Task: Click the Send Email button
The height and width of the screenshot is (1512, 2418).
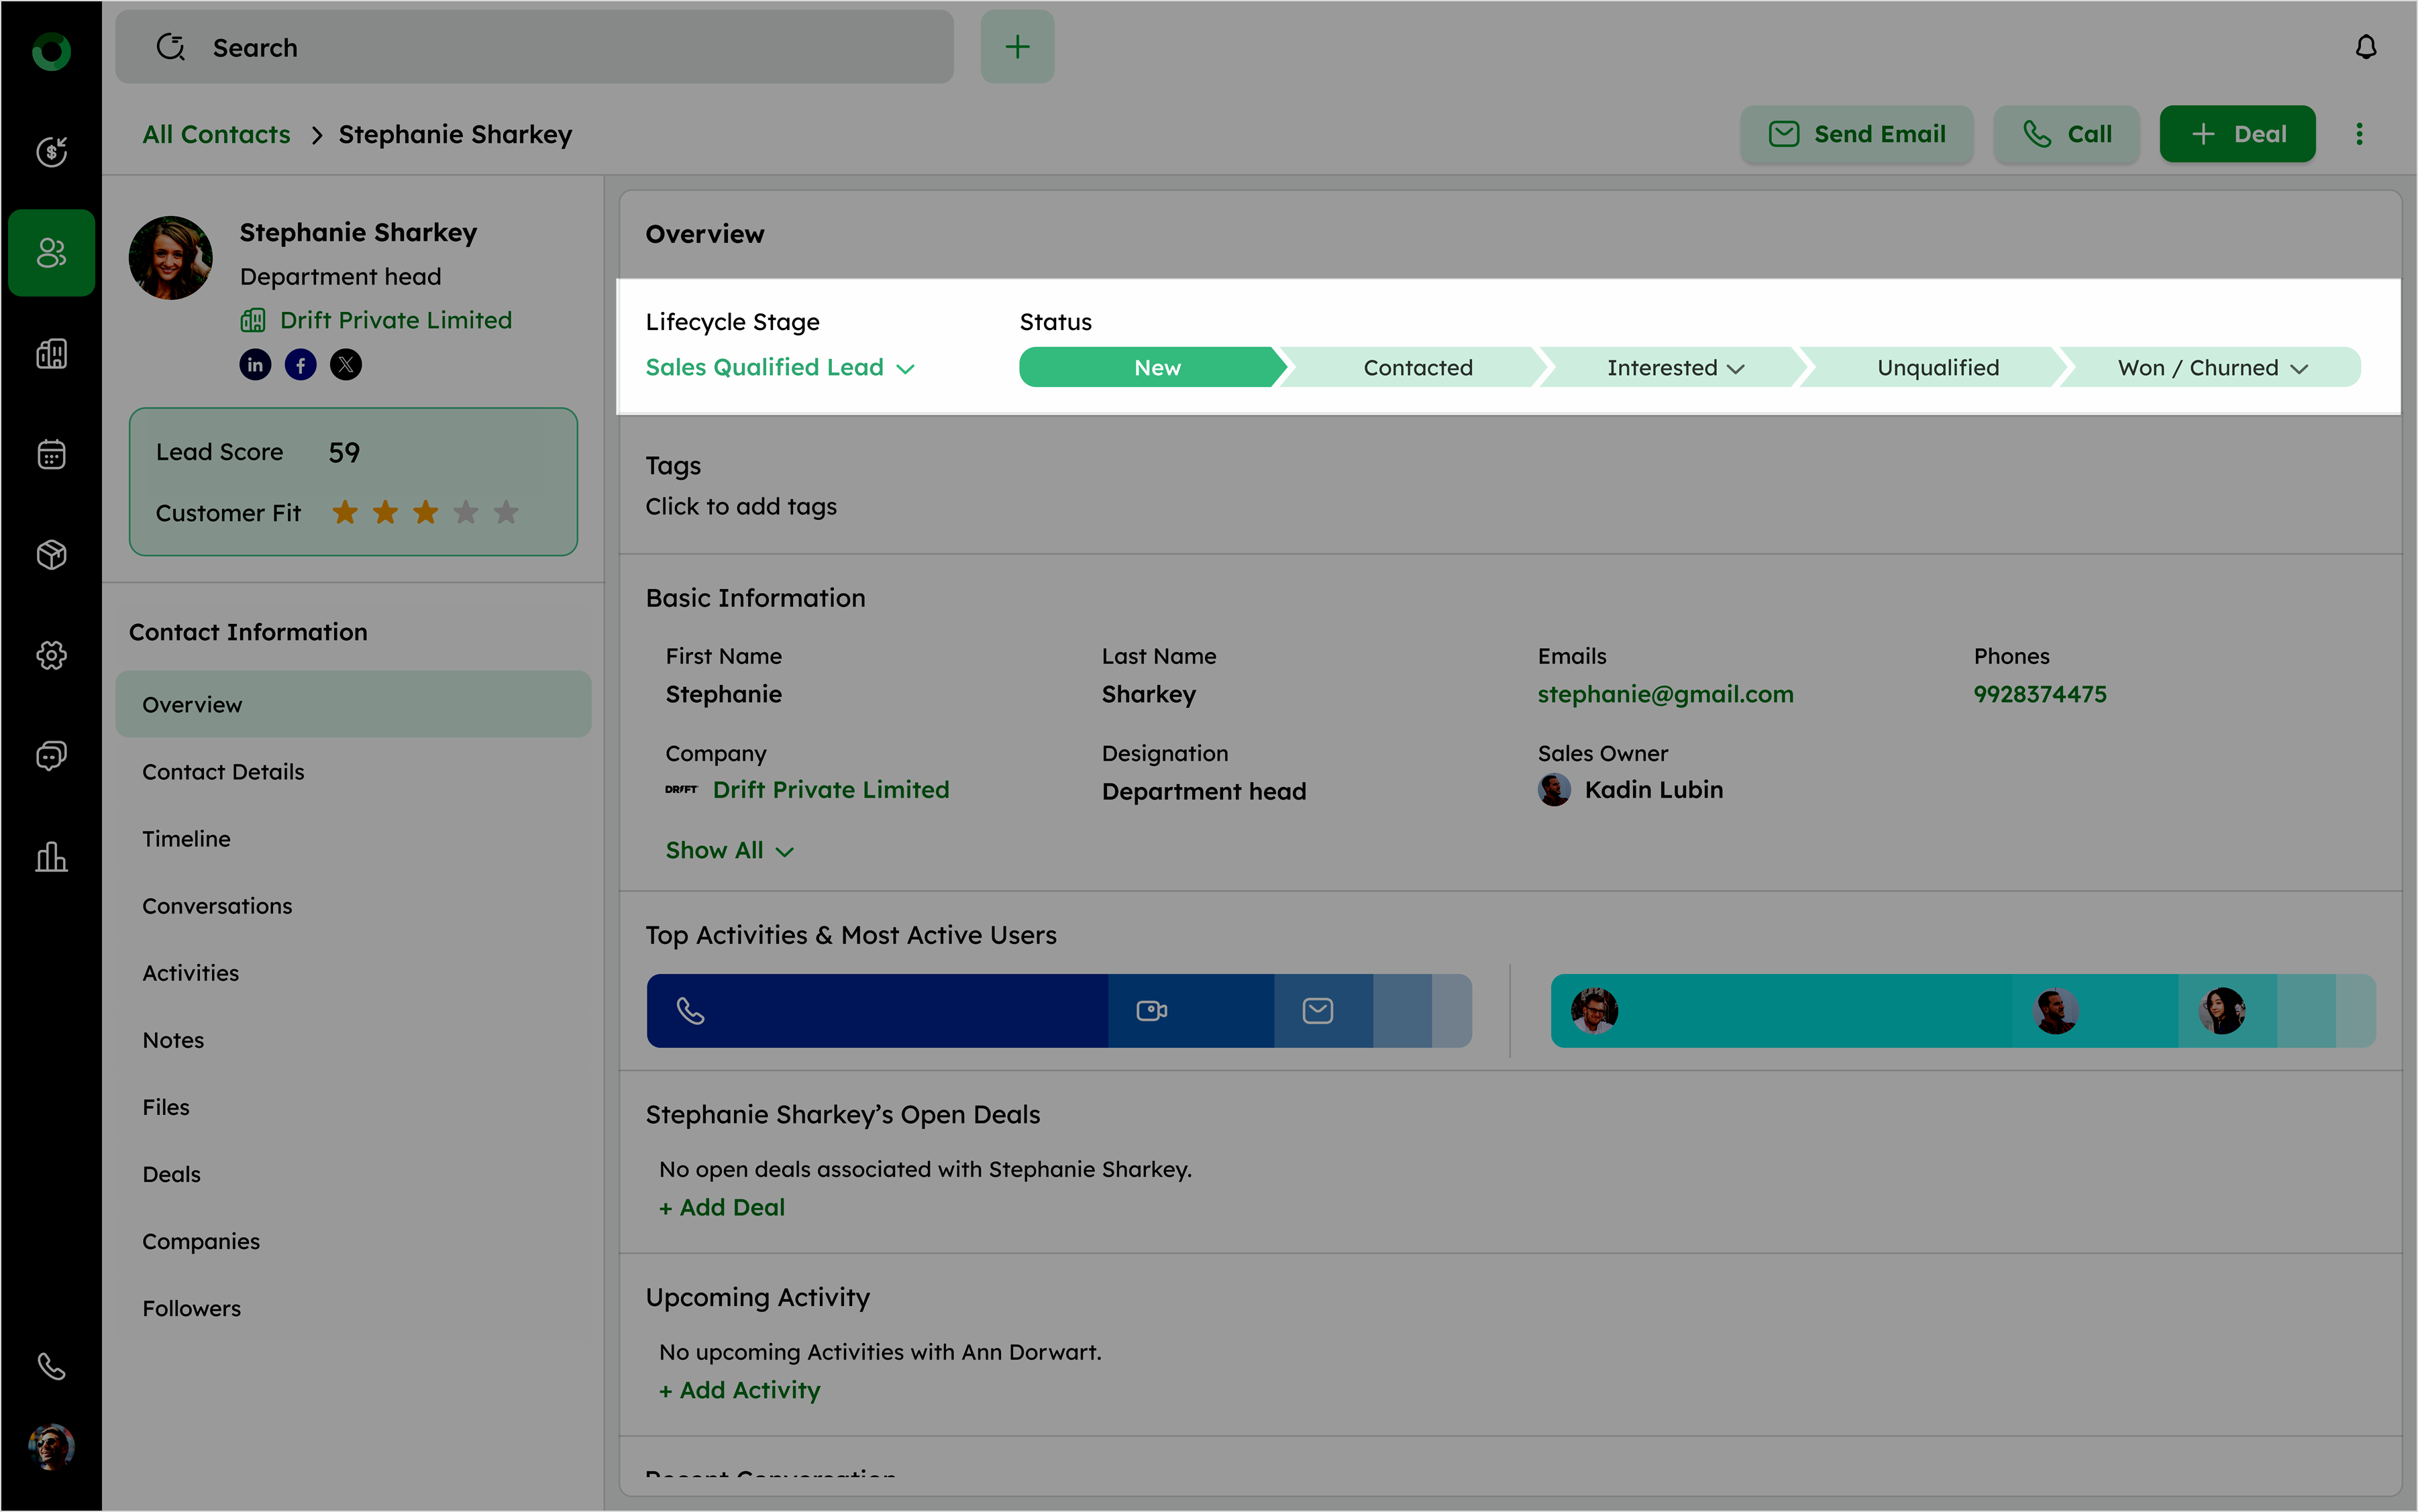Action: click(x=1857, y=134)
